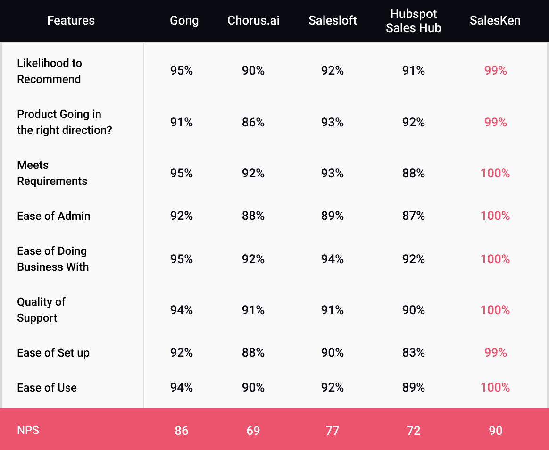Click Ease of Doing Business With label
Image resolution: width=549 pixels, height=450 pixels.
point(53,259)
